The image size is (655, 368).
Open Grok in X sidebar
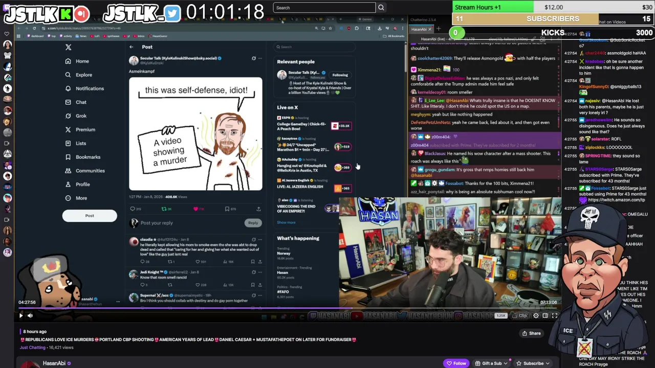tap(76, 116)
